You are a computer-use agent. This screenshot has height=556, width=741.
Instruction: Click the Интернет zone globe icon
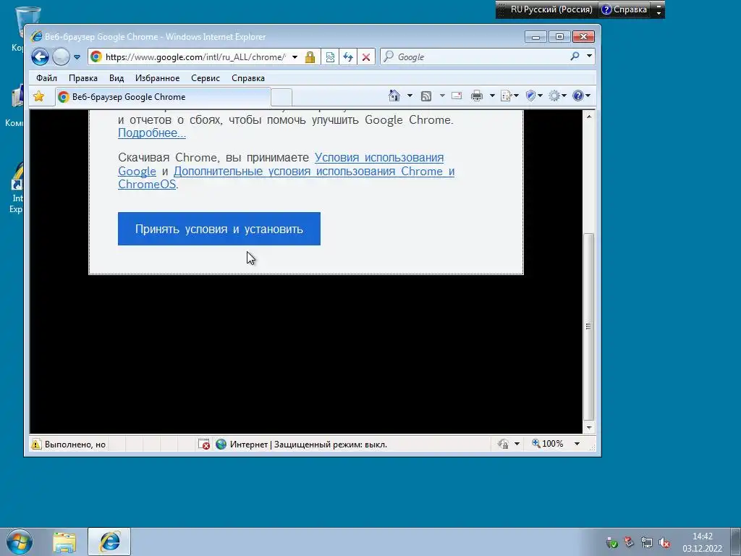(x=221, y=444)
